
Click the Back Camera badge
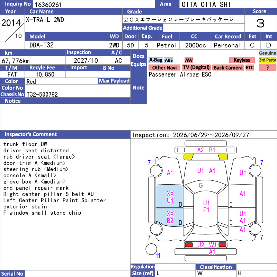(x=228, y=68)
